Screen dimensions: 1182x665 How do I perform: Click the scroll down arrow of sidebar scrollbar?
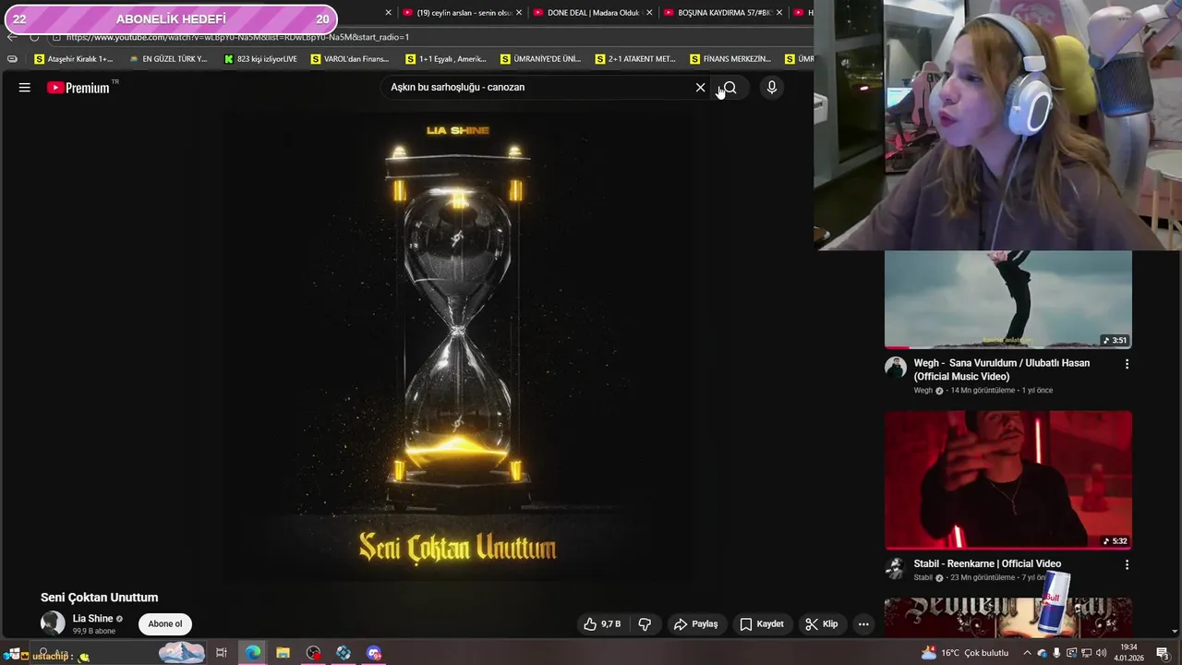pos(1175,632)
